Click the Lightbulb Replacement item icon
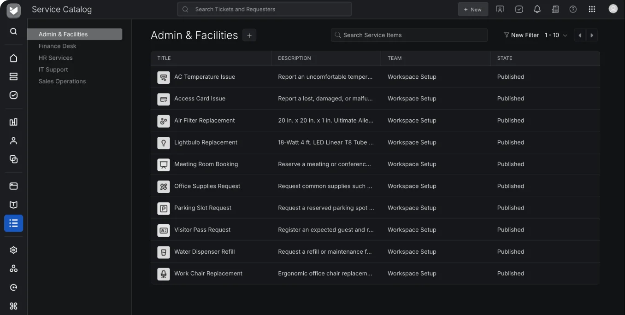Viewport: 625px width, 315px height. pyautogui.click(x=164, y=143)
